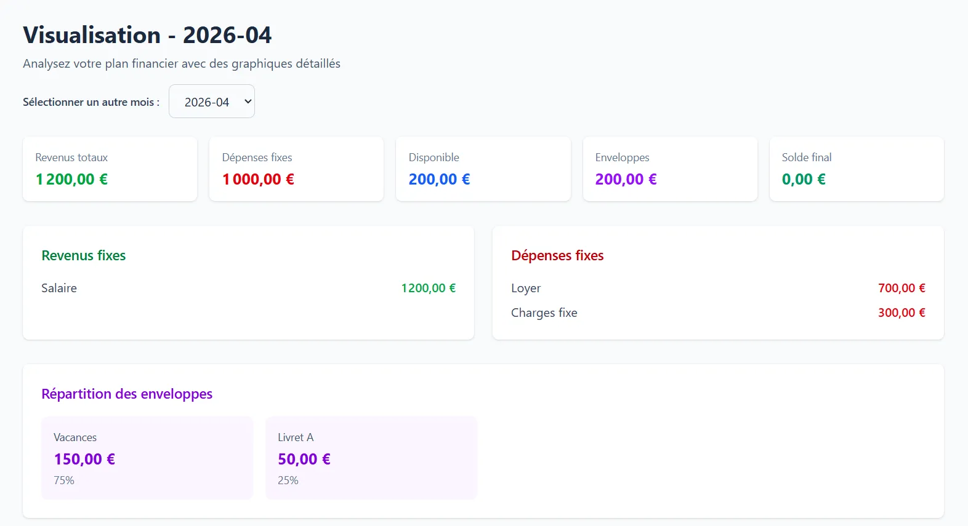Click the 300,00 € Charges fixe amount

901,313
